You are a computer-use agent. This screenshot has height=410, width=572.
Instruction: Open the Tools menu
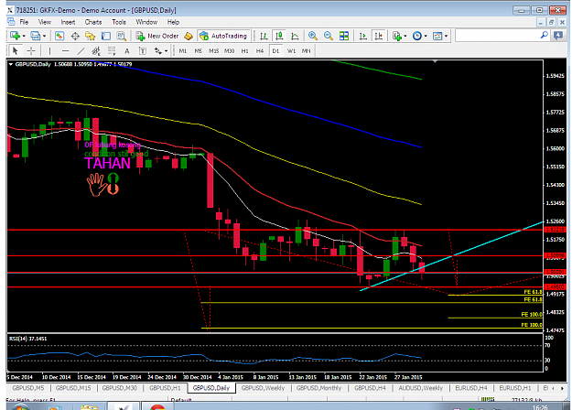(119, 22)
